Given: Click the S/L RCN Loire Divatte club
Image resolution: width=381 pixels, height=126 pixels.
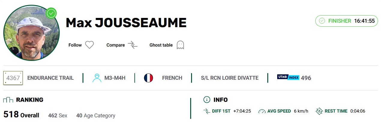Looking at the screenshot, I should pos(229,78).
